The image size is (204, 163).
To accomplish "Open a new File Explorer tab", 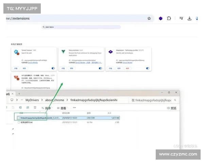I will 19,93.
